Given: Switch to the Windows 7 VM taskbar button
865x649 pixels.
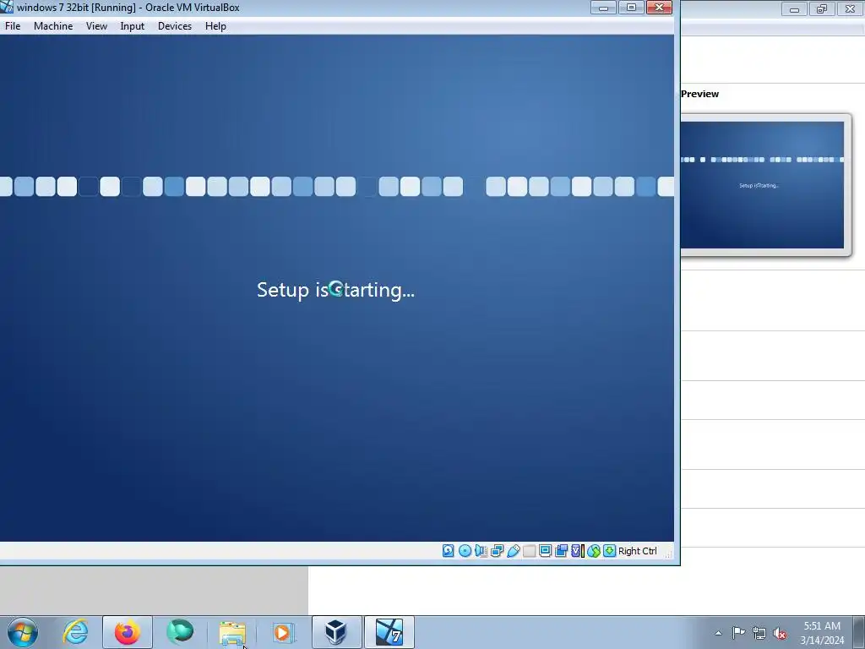Looking at the screenshot, I should coord(389,632).
